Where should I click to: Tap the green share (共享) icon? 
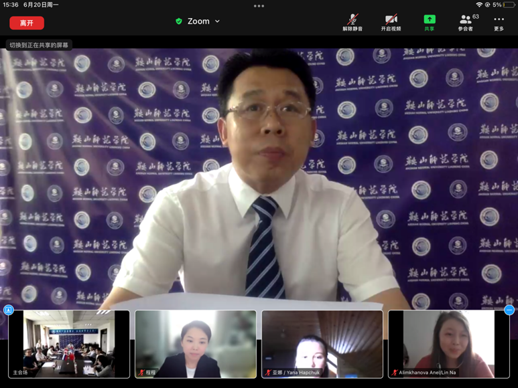coord(429,22)
